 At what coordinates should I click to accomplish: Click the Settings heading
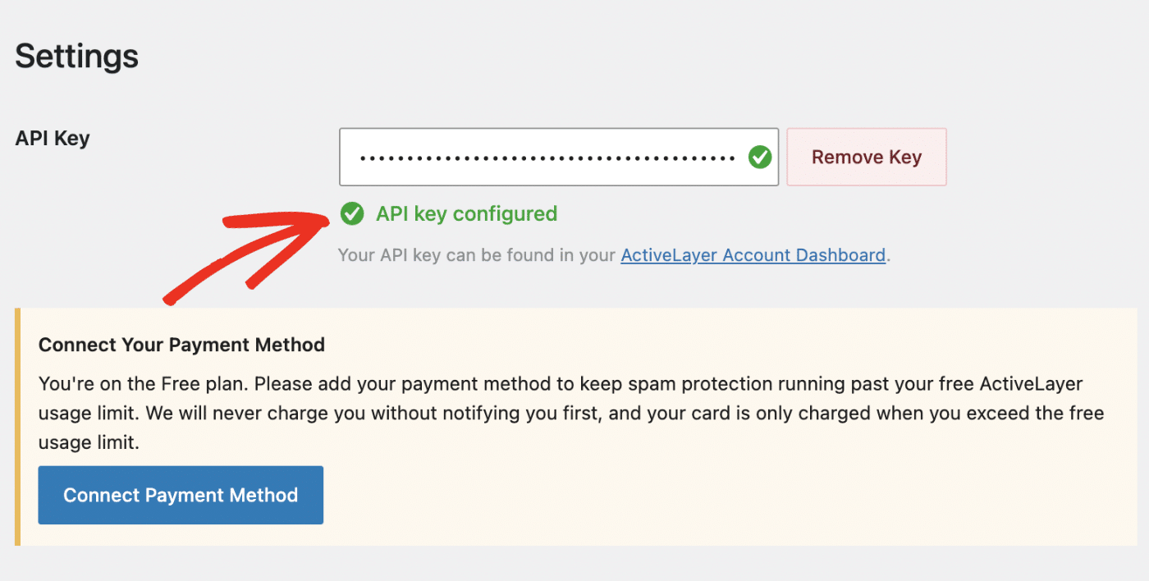[77, 57]
